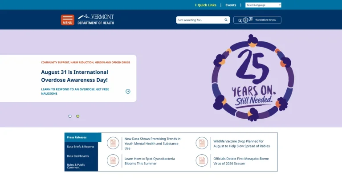This screenshot has height=192, width=342.
Task: Open the Events link in top bar
Action: (231, 5)
